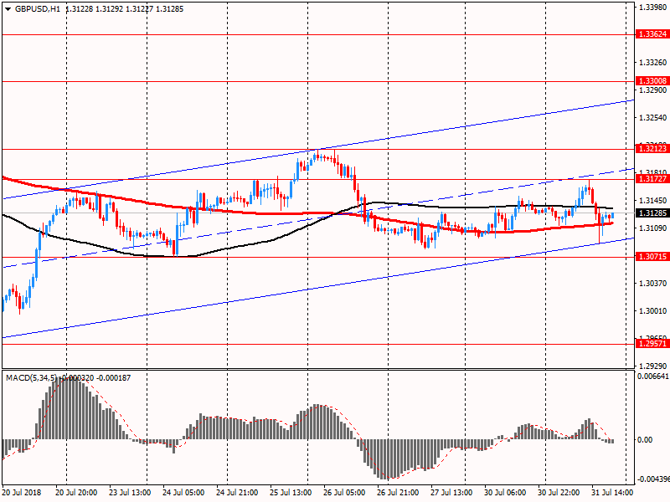The width and height of the screenshot is (670, 502).
Task: Select the 1.33008 red price label
Action: (652, 81)
